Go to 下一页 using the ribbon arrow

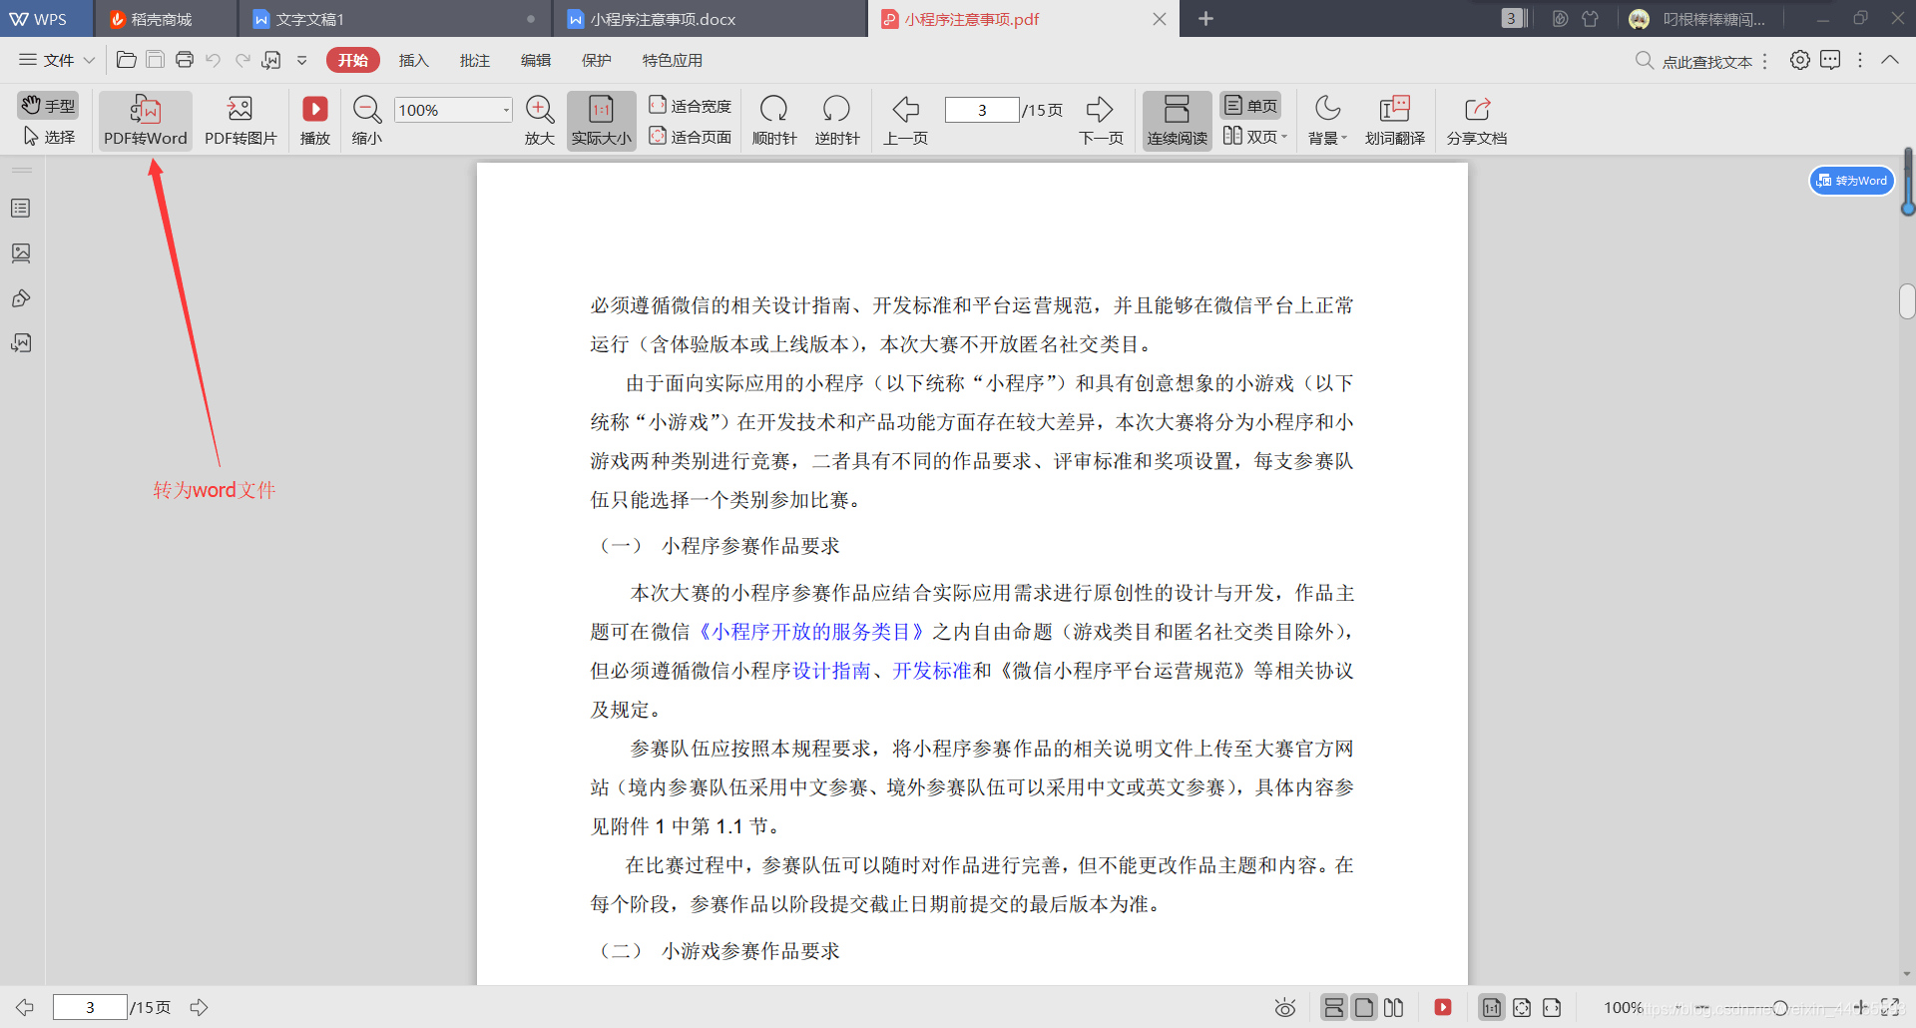[x=1101, y=120]
